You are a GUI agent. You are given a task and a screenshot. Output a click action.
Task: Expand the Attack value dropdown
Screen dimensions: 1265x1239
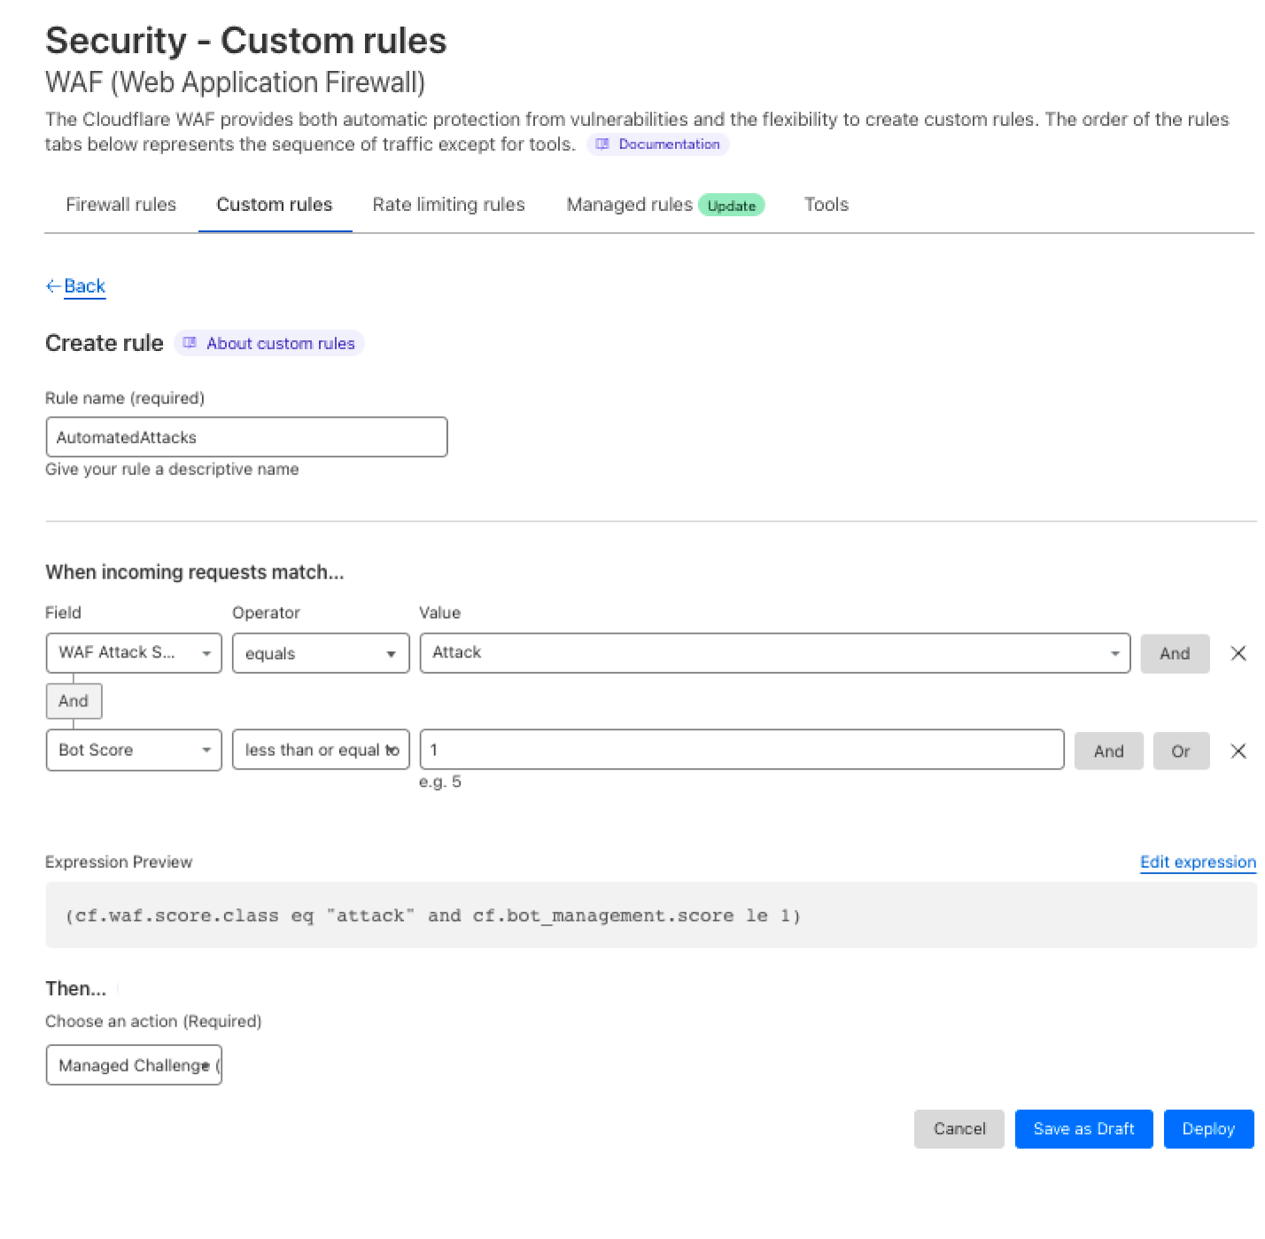coord(775,653)
